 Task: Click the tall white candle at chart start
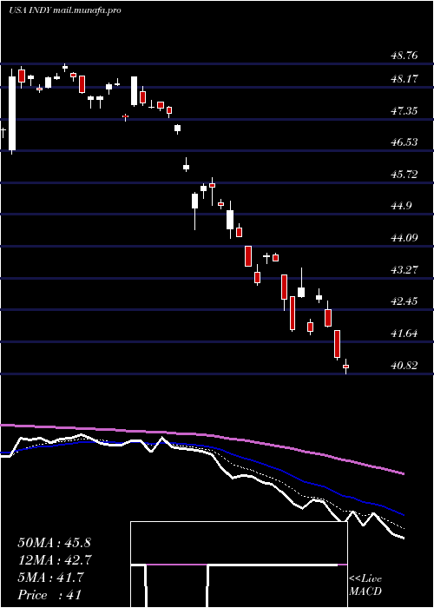(12, 112)
